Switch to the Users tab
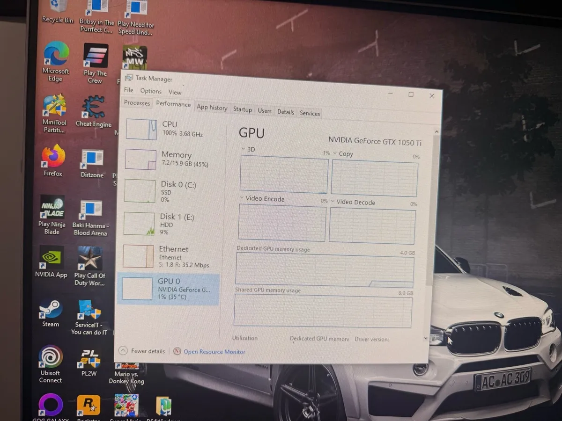This screenshot has width=562, height=421. click(x=265, y=111)
